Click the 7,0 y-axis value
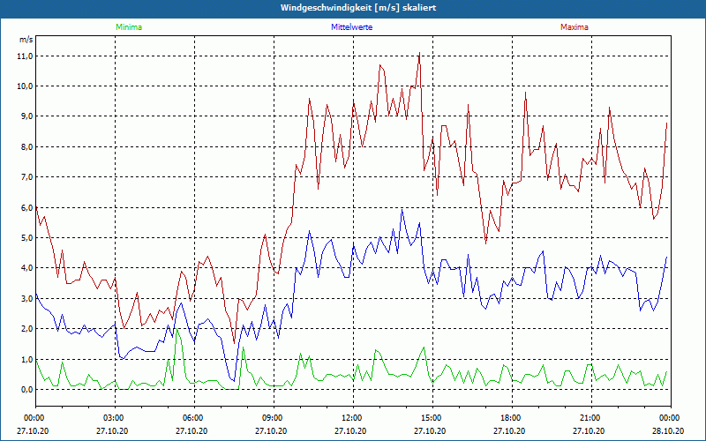706x441 pixels. (x=26, y=177)
